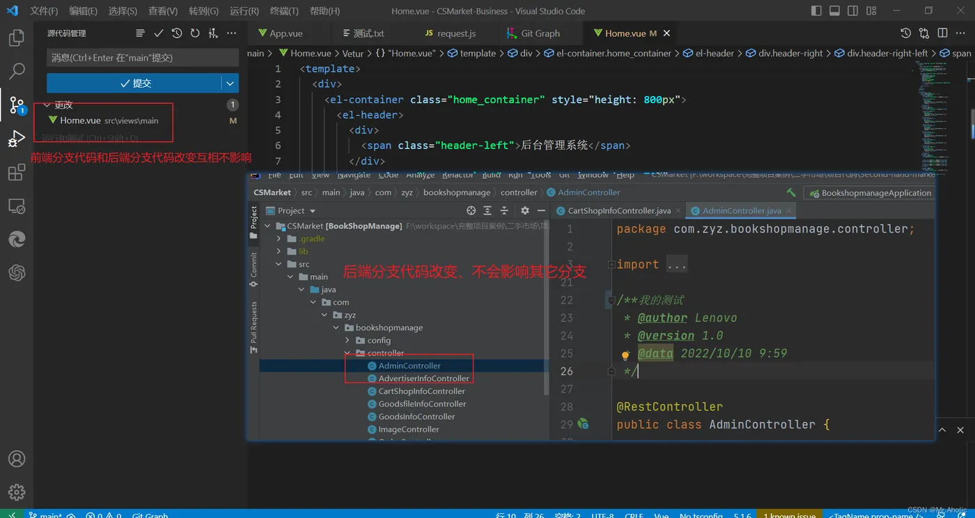Click 1 known issue in status bar
Screen dimensions: 975x518
[x=789, y=515]
